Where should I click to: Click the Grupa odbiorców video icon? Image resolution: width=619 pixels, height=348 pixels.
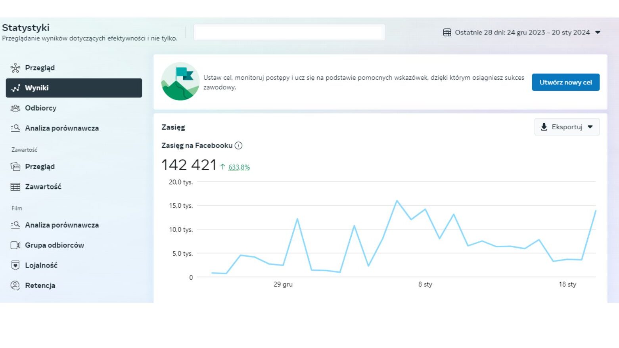pos(15,245)
